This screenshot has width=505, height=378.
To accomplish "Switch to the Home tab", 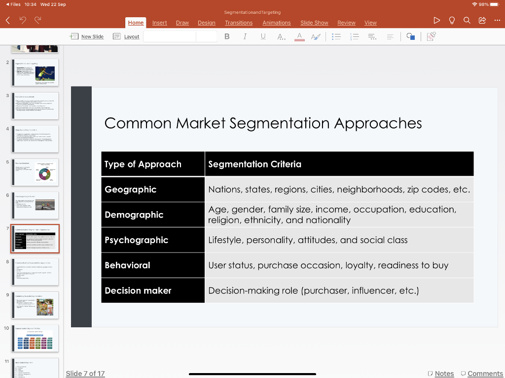I will [x=136, y=23].
